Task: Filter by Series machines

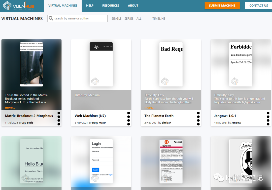Action: pyautogui.click(x=129, y=19)
